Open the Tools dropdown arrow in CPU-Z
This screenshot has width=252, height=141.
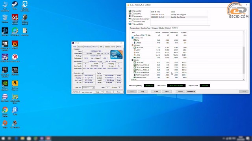point(102,92)
